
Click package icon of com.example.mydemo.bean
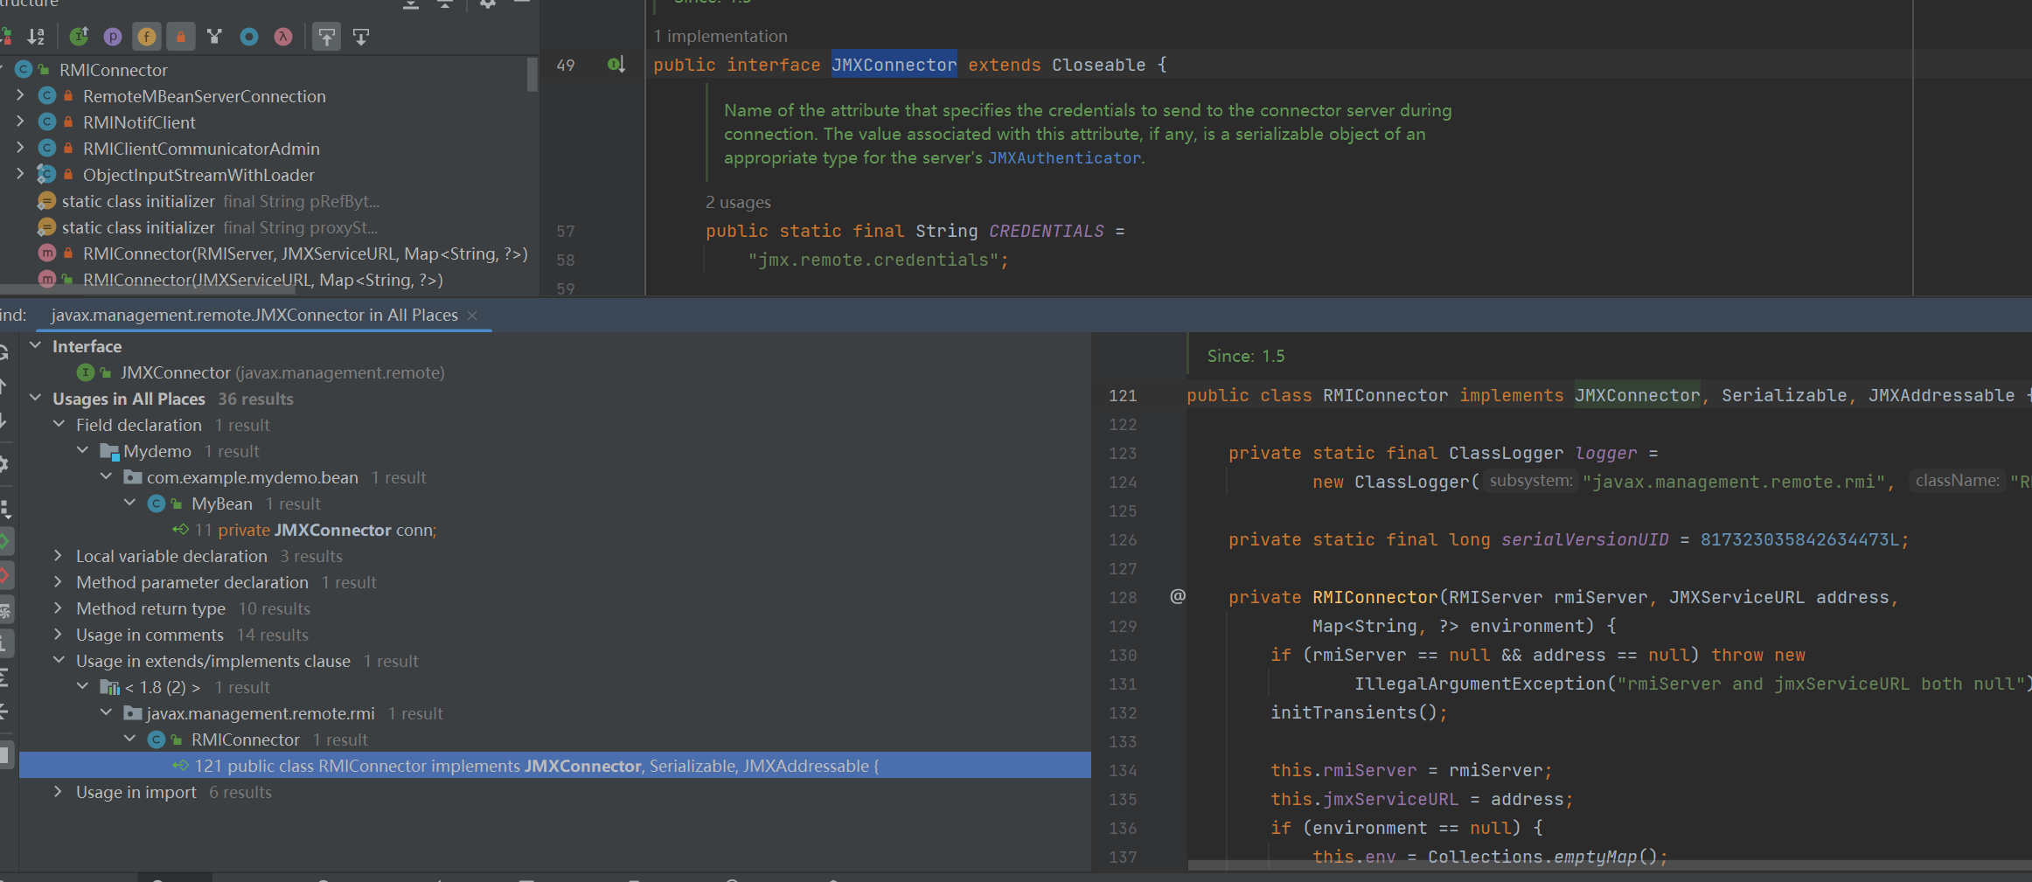click(x=133, y=477)
